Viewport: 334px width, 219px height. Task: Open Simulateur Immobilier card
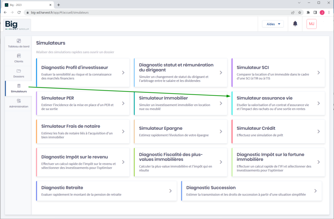180,103
